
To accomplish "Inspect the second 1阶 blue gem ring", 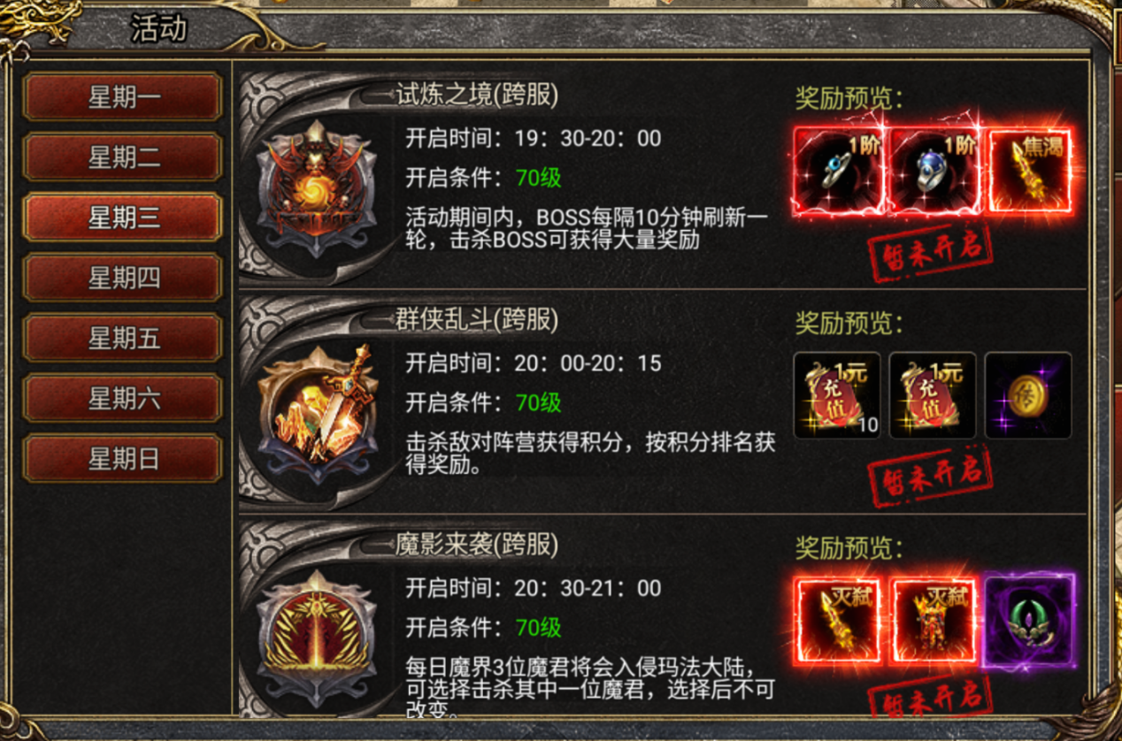I will (x=933, y=171).
